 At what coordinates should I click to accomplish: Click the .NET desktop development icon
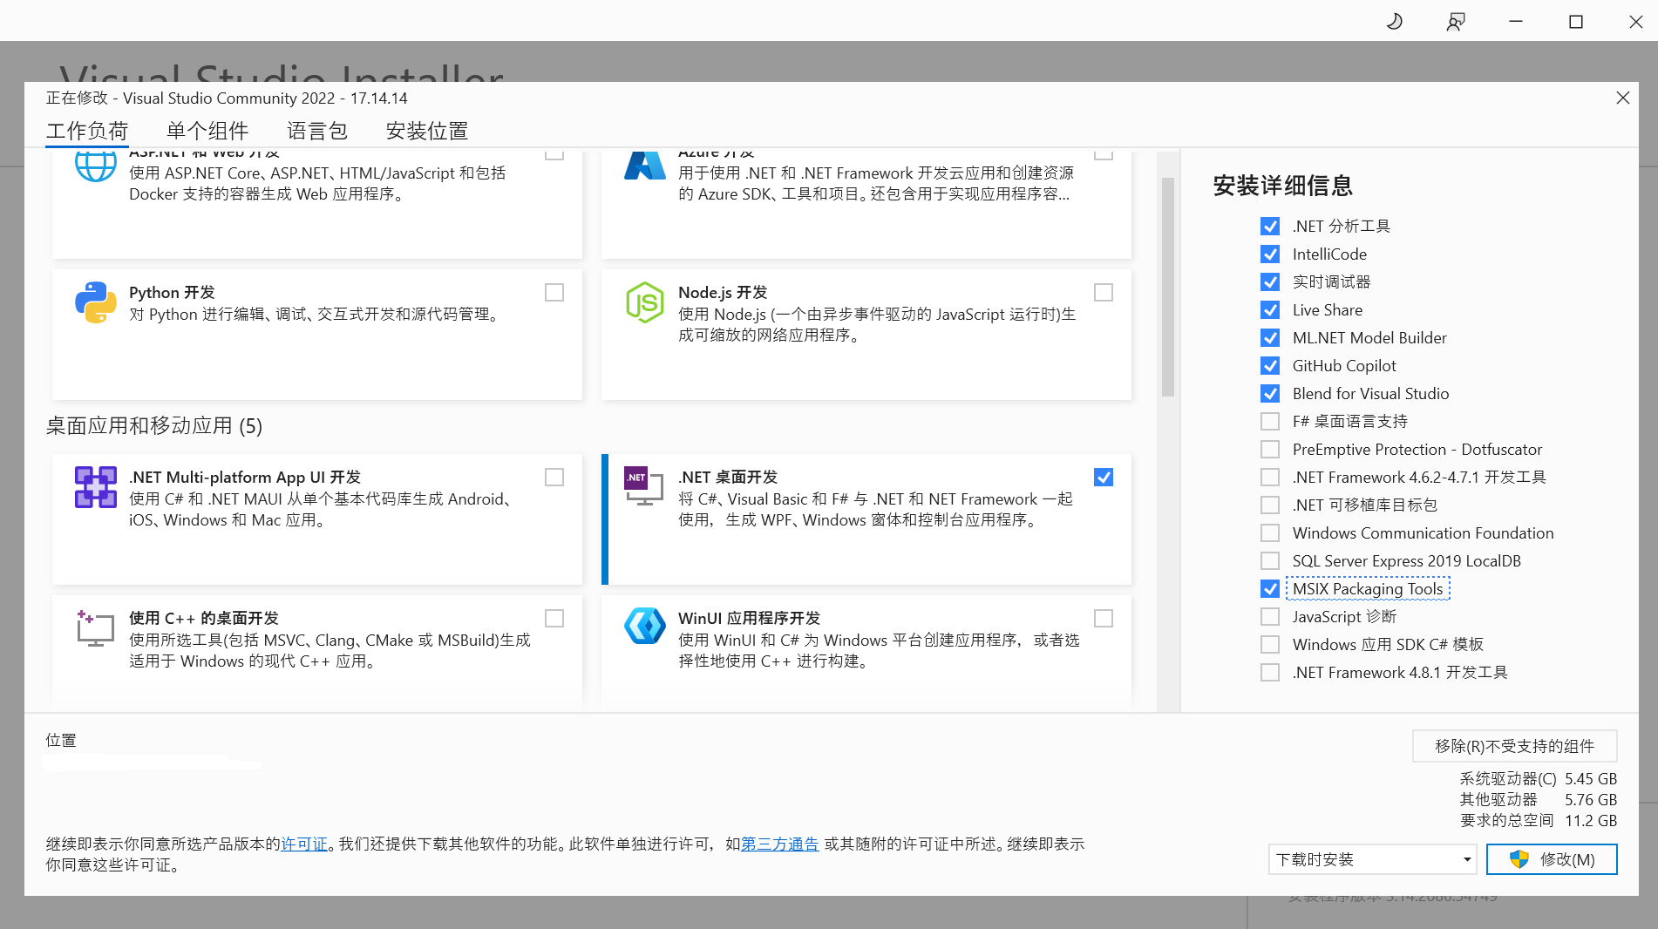[x=644, y=485]
